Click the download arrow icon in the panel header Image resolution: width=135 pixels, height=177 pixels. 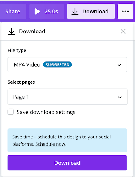pyautogui.click(x=11, y=31)
